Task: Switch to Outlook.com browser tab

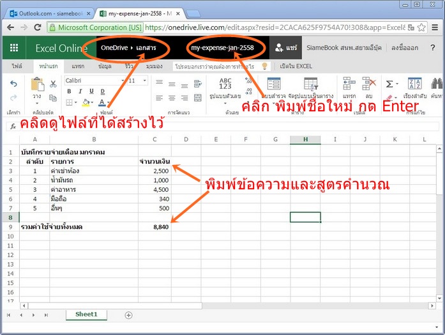Action: point(50,13)
